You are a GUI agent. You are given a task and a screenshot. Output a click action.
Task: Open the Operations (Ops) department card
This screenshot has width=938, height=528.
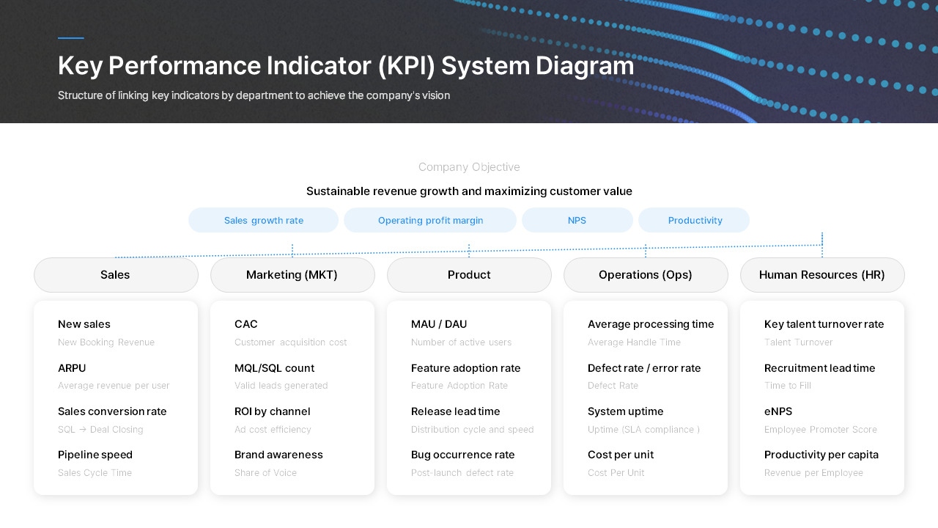point(646,274)
